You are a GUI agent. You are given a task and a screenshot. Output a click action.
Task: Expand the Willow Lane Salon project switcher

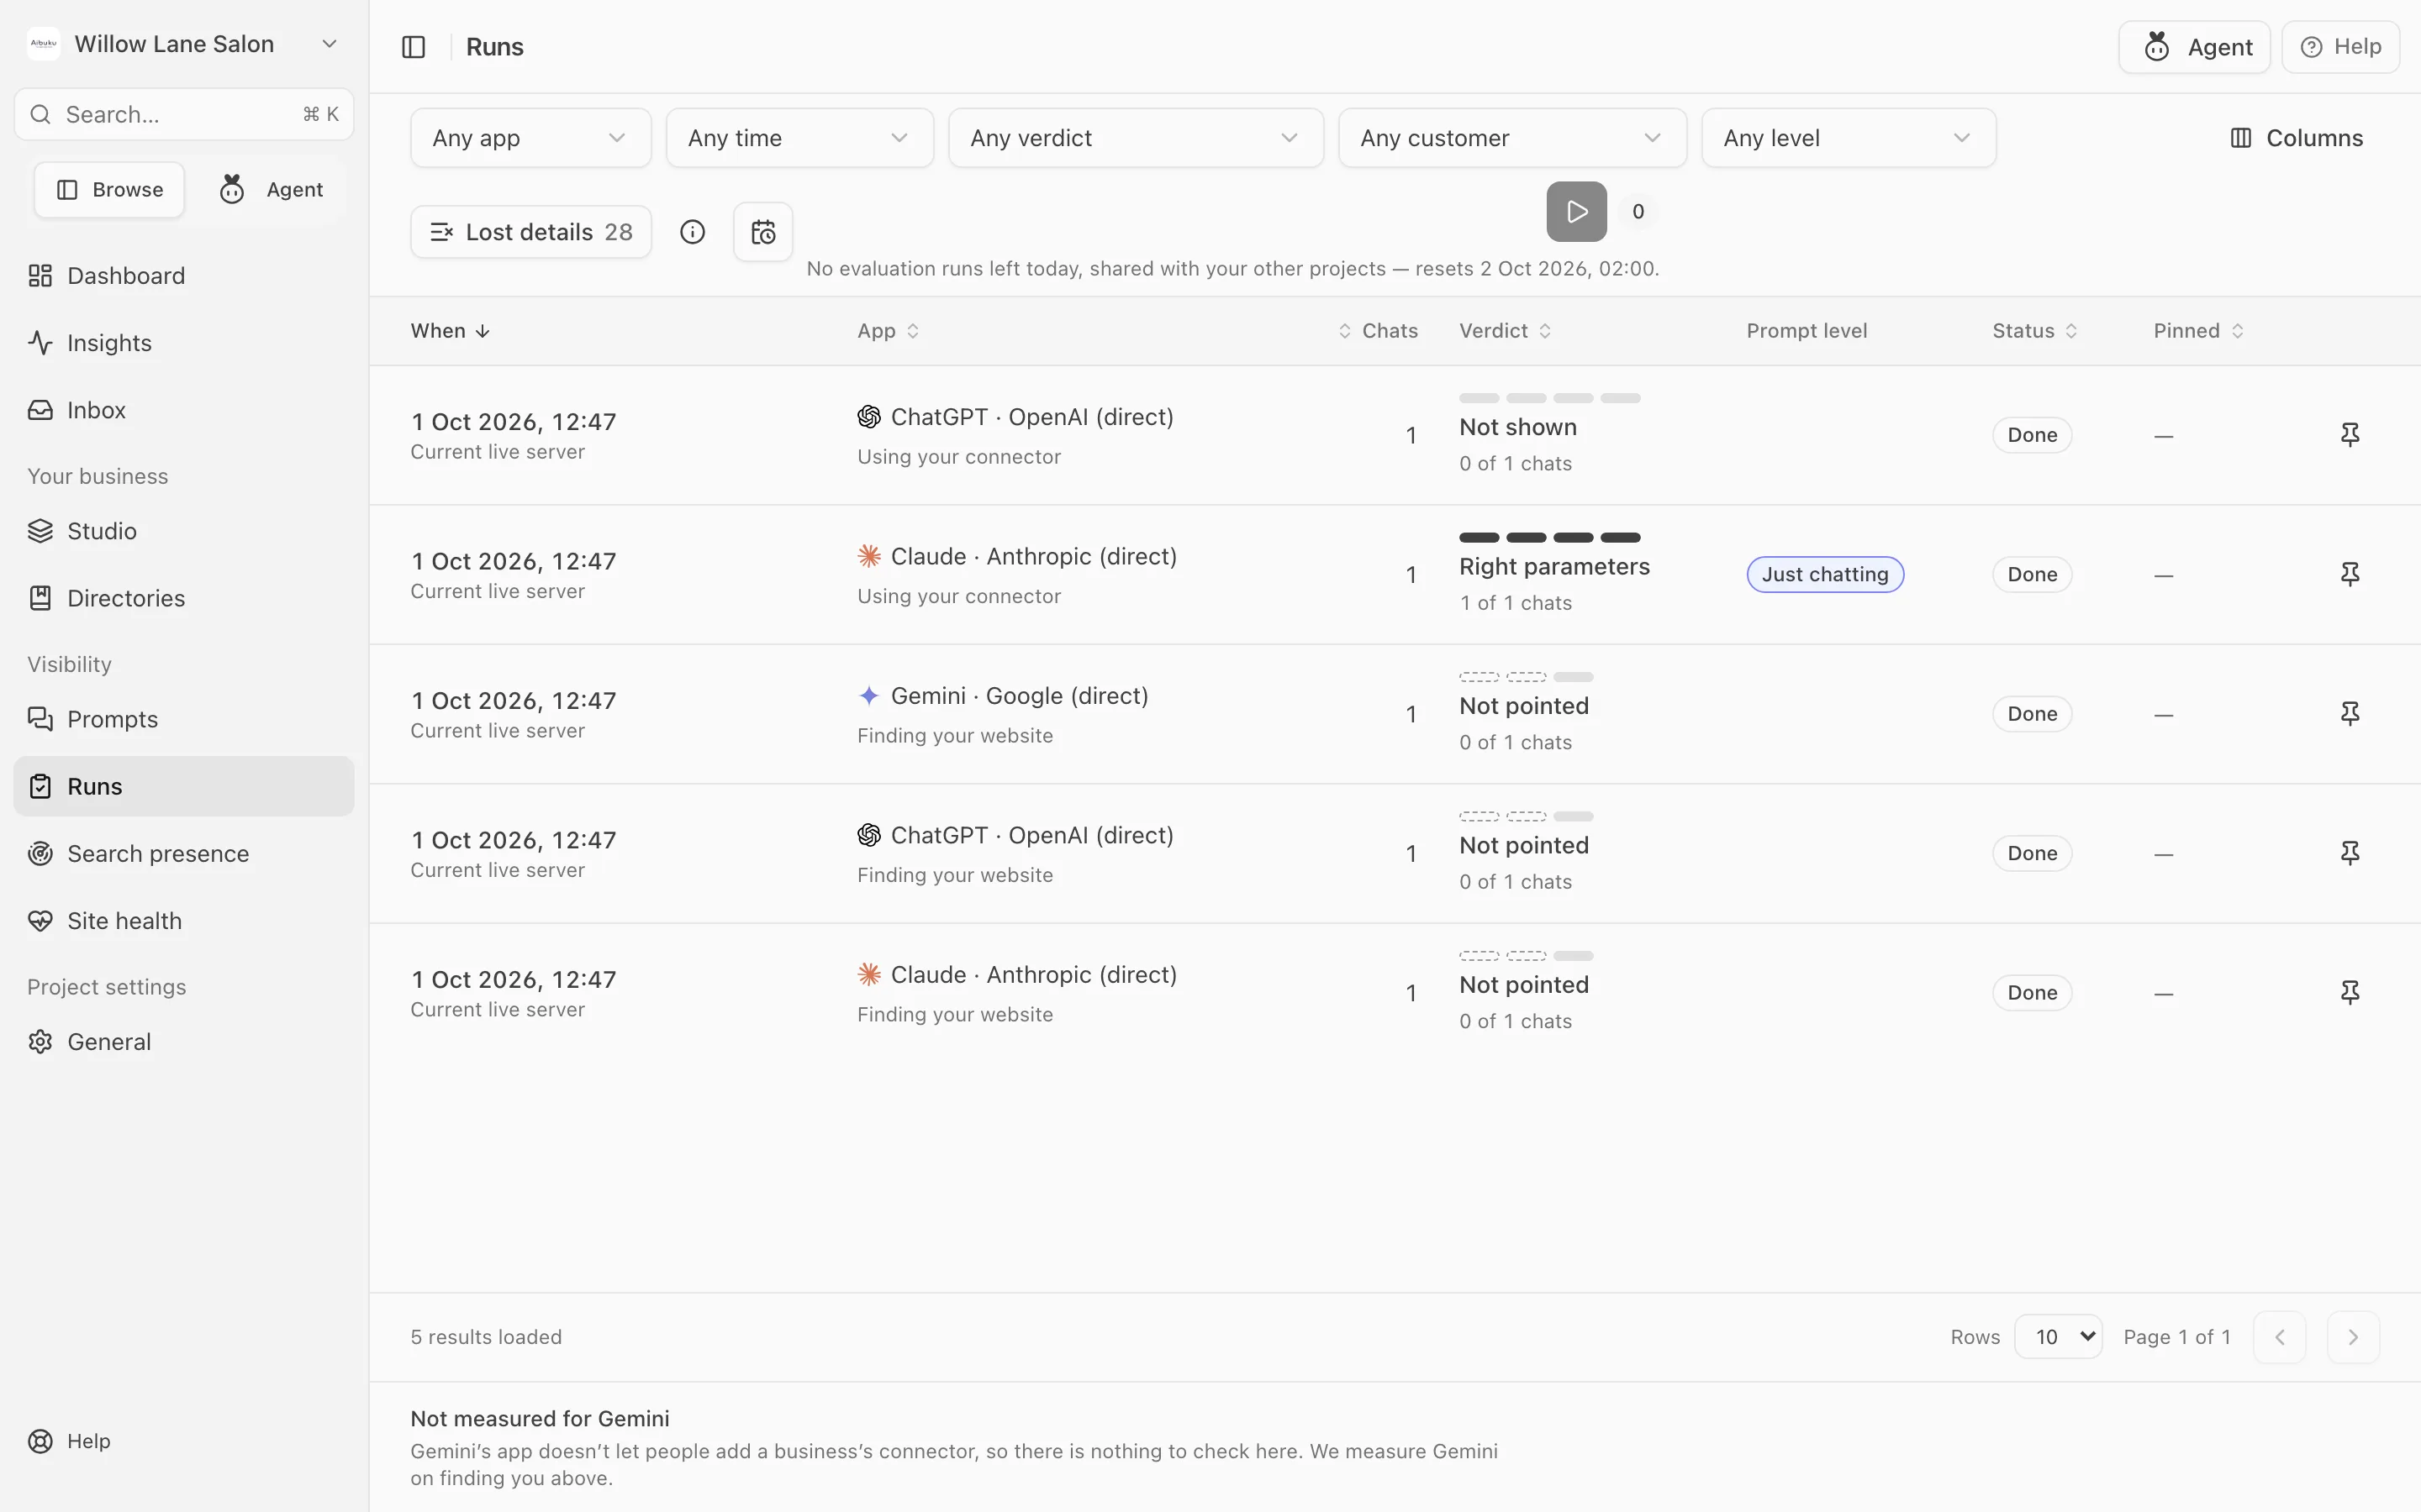184,44
